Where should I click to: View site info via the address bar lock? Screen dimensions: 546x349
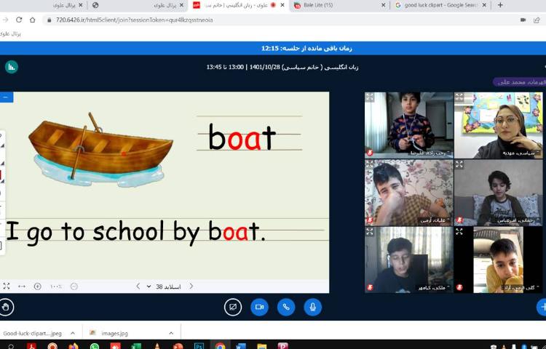click(x=49, y=20)
